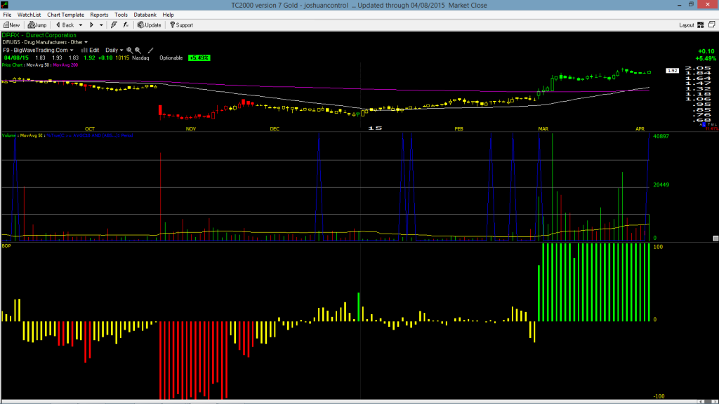Click the Support question mark icon
This screenshot has height=404, width=719.
pyautogui.click(x=173, y=25)
